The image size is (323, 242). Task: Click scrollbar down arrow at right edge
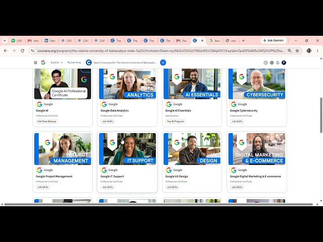coord(321,201)
